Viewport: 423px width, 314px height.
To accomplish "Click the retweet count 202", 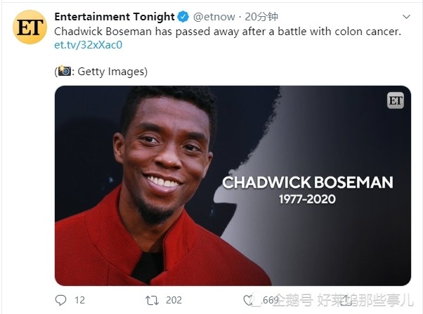I will point(174,300).
